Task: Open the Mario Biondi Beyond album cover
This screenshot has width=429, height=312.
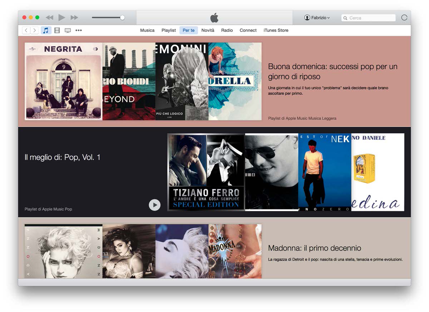Action: pos(129,81)
